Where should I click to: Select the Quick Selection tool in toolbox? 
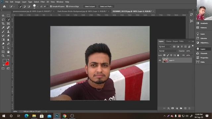pyautogui.click(x=8, y=20)
